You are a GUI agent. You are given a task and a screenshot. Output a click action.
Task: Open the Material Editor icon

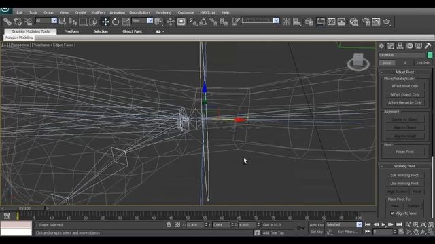353,22
